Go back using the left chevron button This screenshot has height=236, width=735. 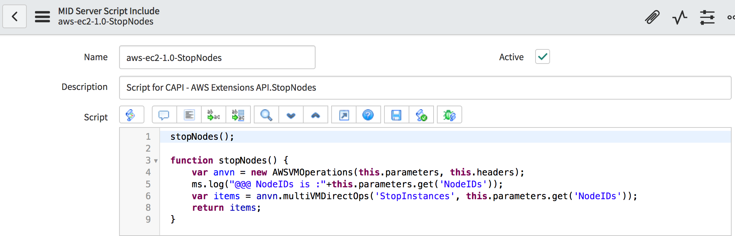(15, 16)
